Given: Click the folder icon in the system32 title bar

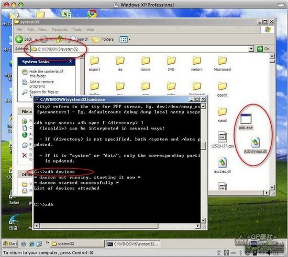Looking at the screenshot, I should click(x=17, y=22).
